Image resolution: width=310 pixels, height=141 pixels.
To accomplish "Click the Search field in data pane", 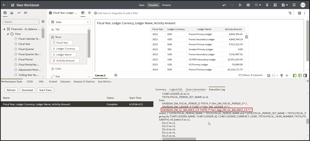I will [21, 22].
